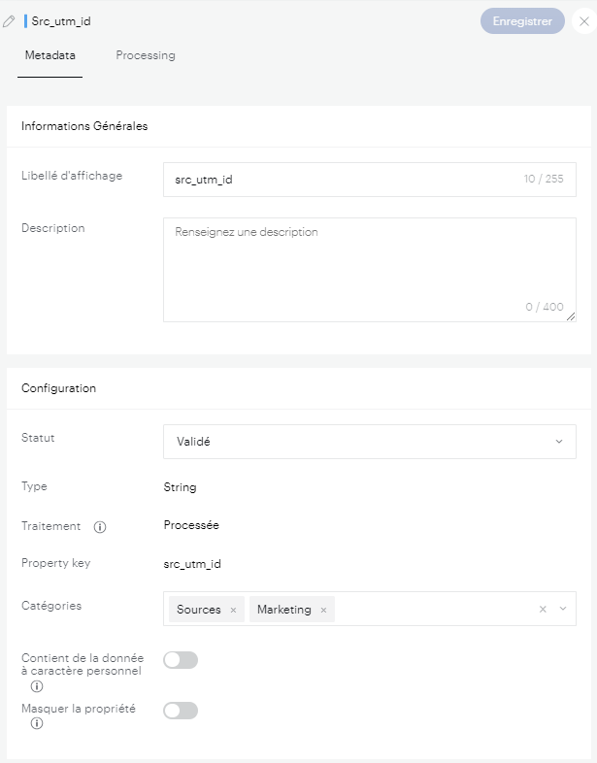Remove the Sources category tag

tap(233, 610)
